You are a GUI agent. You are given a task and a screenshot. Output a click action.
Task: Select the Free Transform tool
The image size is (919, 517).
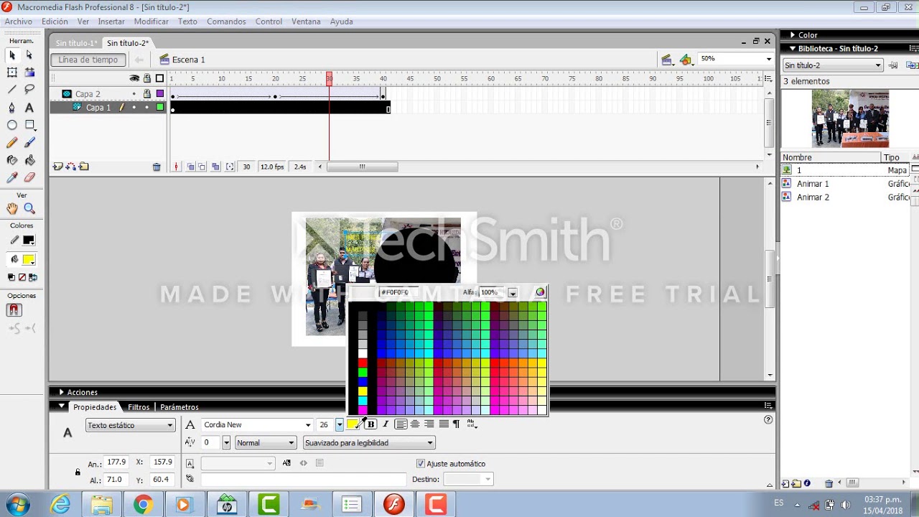[x=12, y=73]
